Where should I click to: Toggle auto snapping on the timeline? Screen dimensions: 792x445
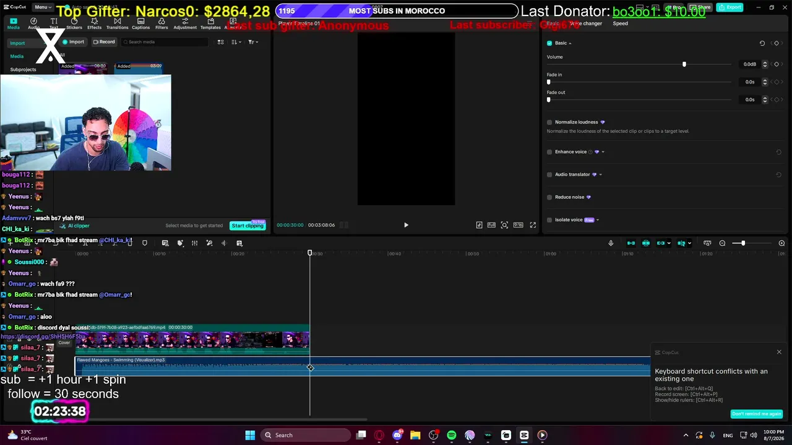[x=646, y=243]
